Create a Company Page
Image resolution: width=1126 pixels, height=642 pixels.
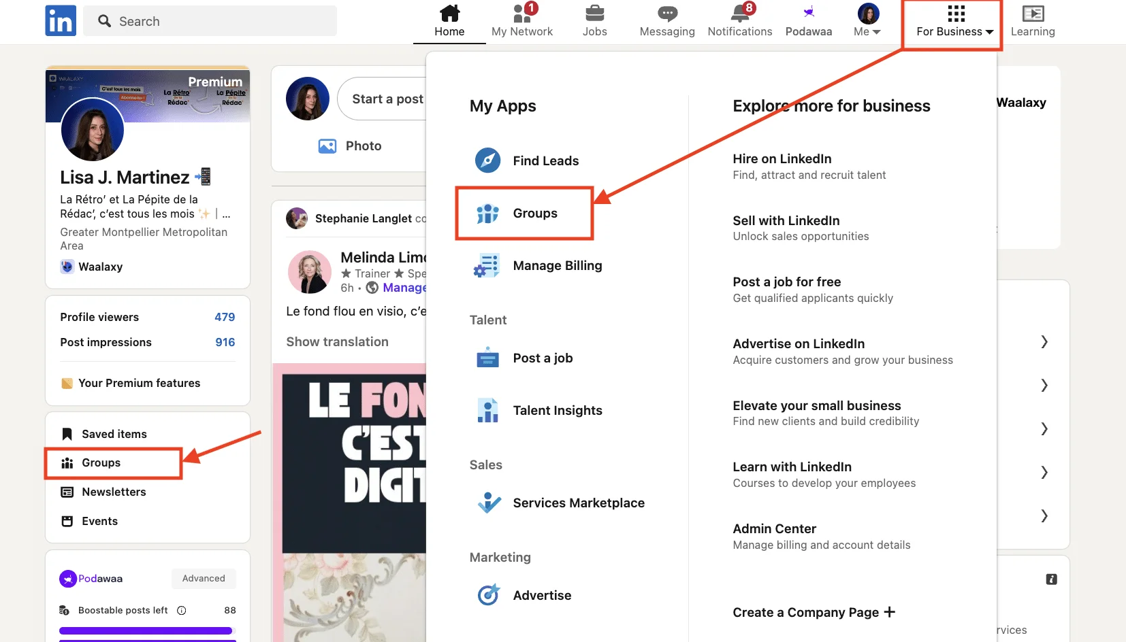(814, 612)
